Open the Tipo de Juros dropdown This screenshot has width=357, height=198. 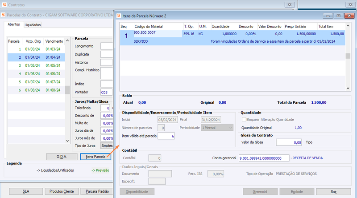(107, 146)
